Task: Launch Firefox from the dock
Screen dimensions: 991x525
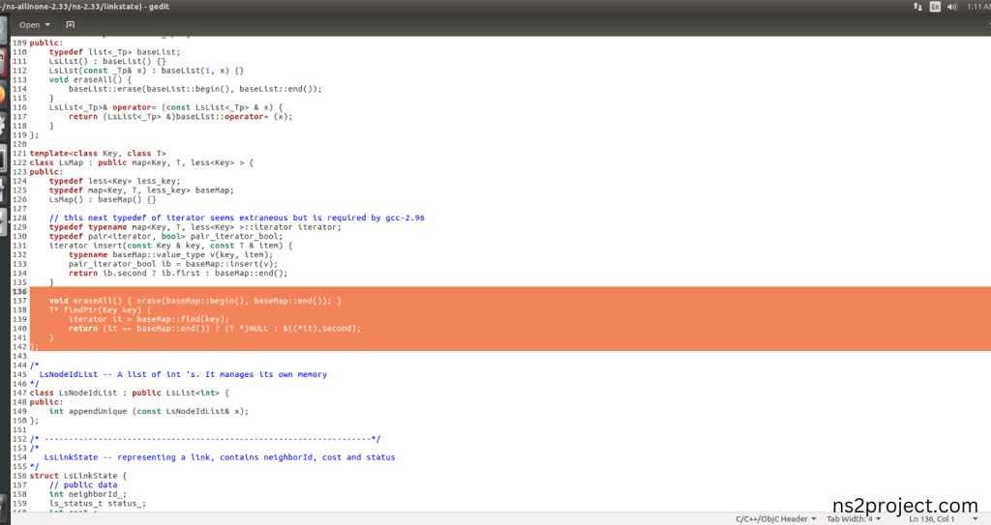Action: [x=3, y=95]
